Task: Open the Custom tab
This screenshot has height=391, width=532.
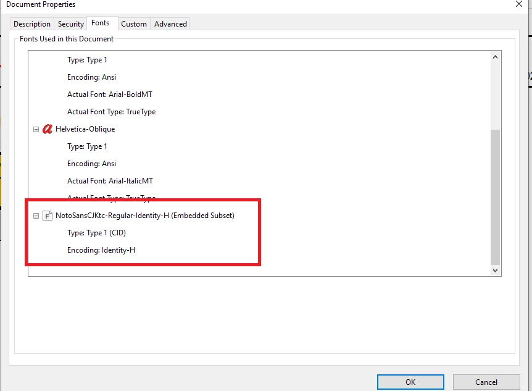Action: pos(134,23)
